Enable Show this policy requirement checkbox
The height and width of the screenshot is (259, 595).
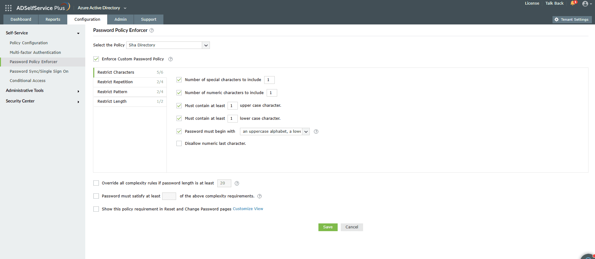click(96, 209)
